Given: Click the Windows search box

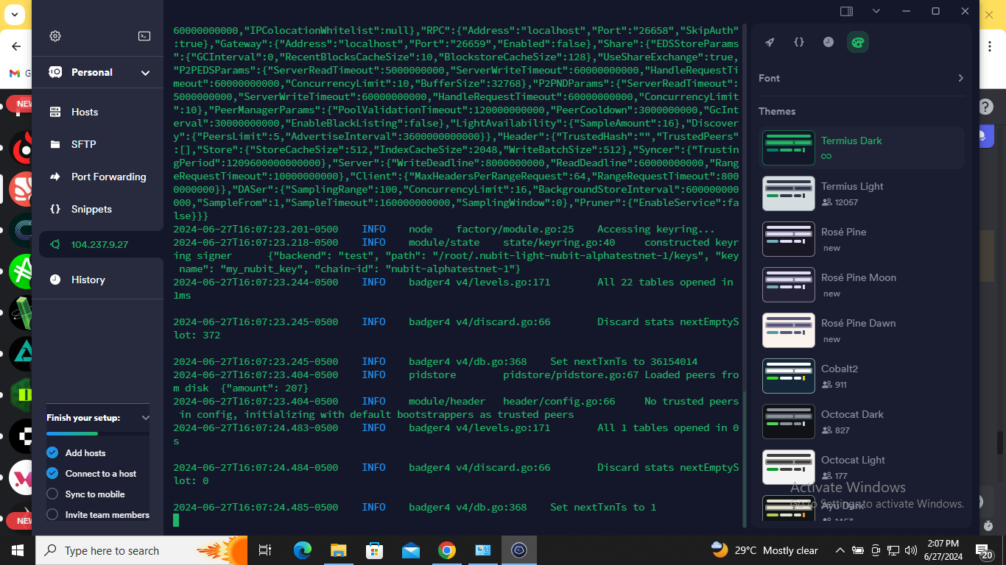Looking at the screenshot, I should (141, 550).
